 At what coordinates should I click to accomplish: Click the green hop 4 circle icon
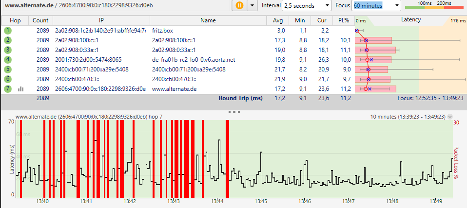click(8, 60)
